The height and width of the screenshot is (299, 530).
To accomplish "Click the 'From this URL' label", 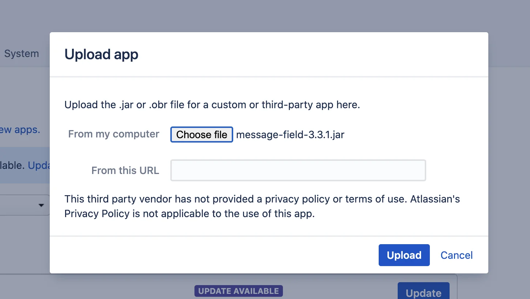I will click(125, 170).
